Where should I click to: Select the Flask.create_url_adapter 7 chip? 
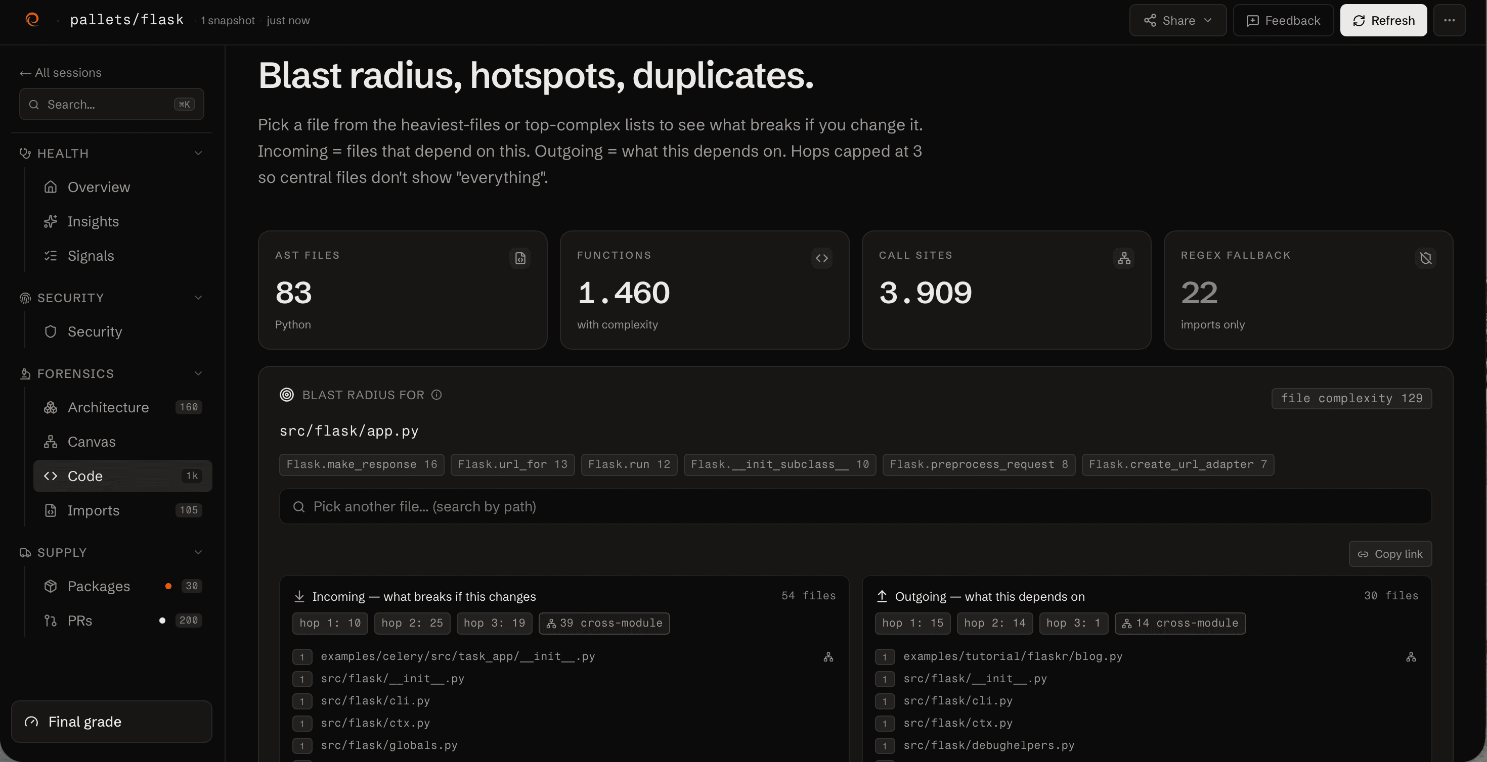[x=1178, y=465]
